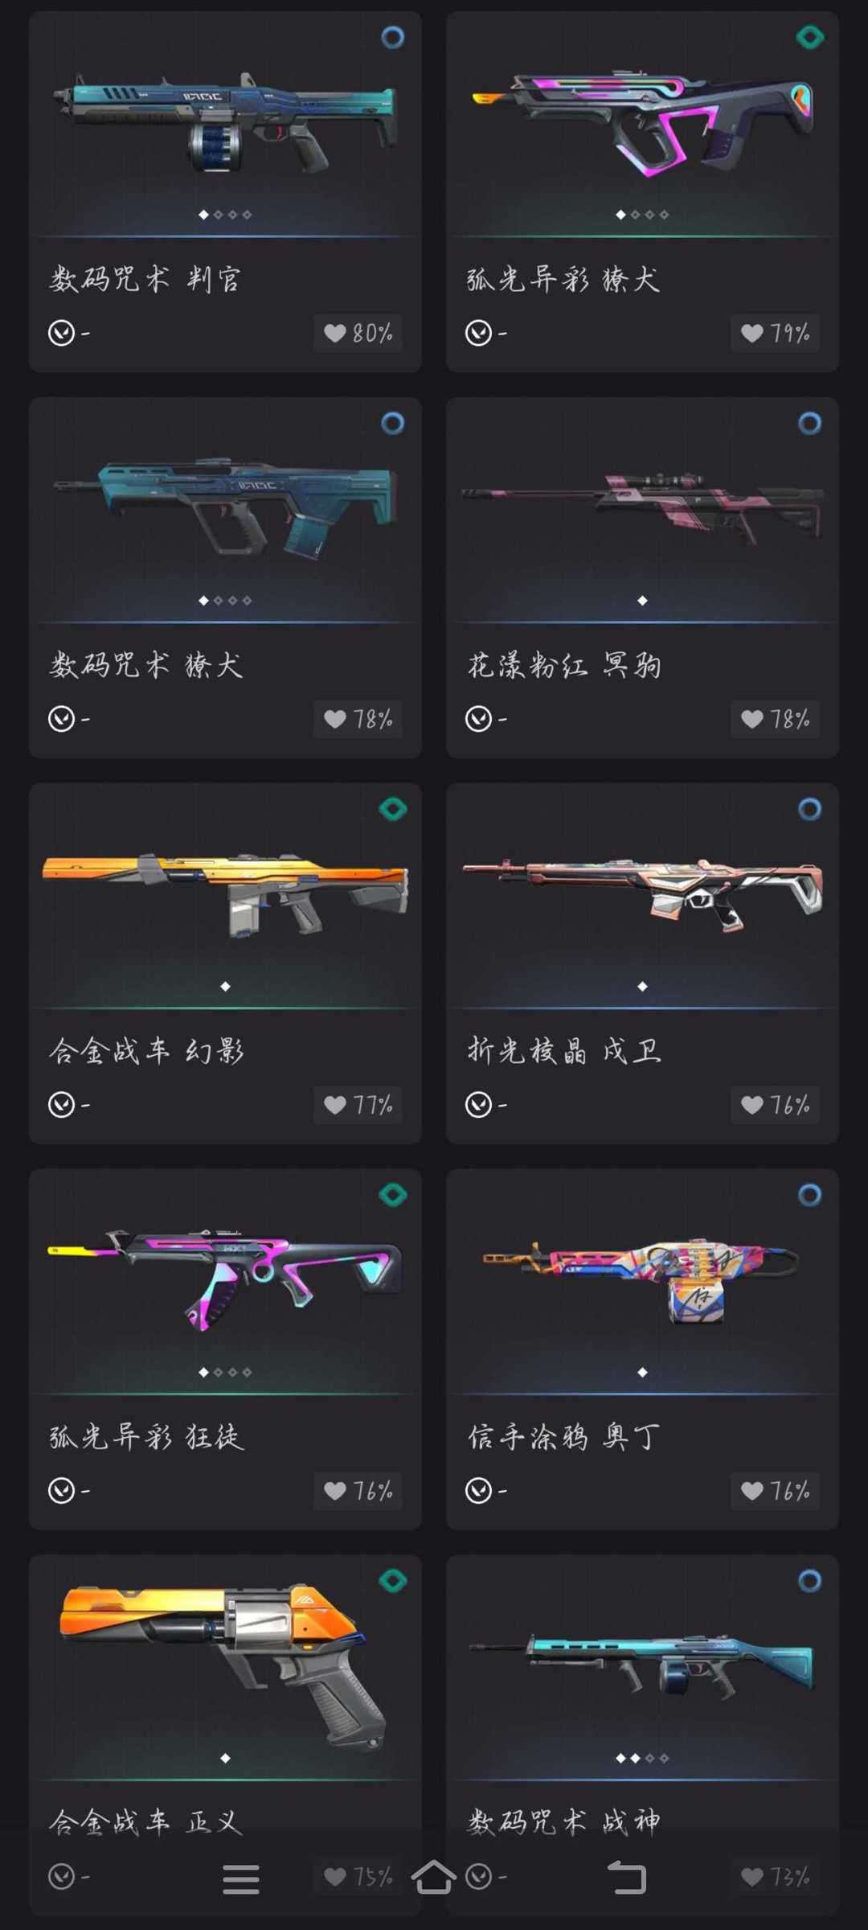
Task: Tap the green tier icon on 合金战车 幻影
Action: [392, 809]
